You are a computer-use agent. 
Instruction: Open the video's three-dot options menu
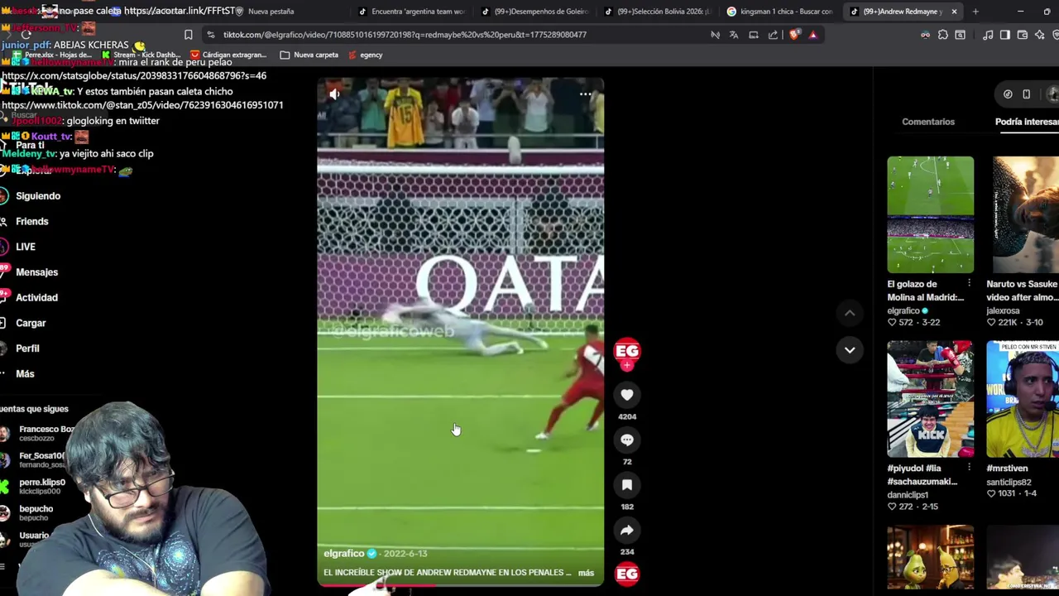pyautogui.click(x=585, y=94)
